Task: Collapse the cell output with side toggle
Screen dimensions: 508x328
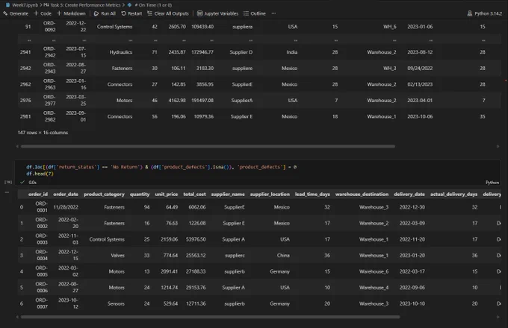Action: tap(7, 192)
